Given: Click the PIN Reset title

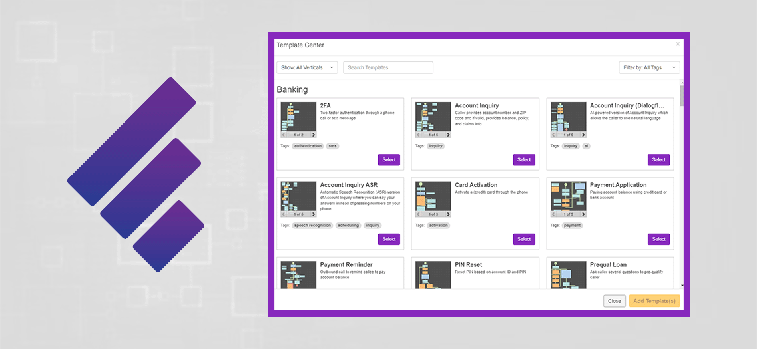Looking at the screenshot, I should click(x=469, y=264).
